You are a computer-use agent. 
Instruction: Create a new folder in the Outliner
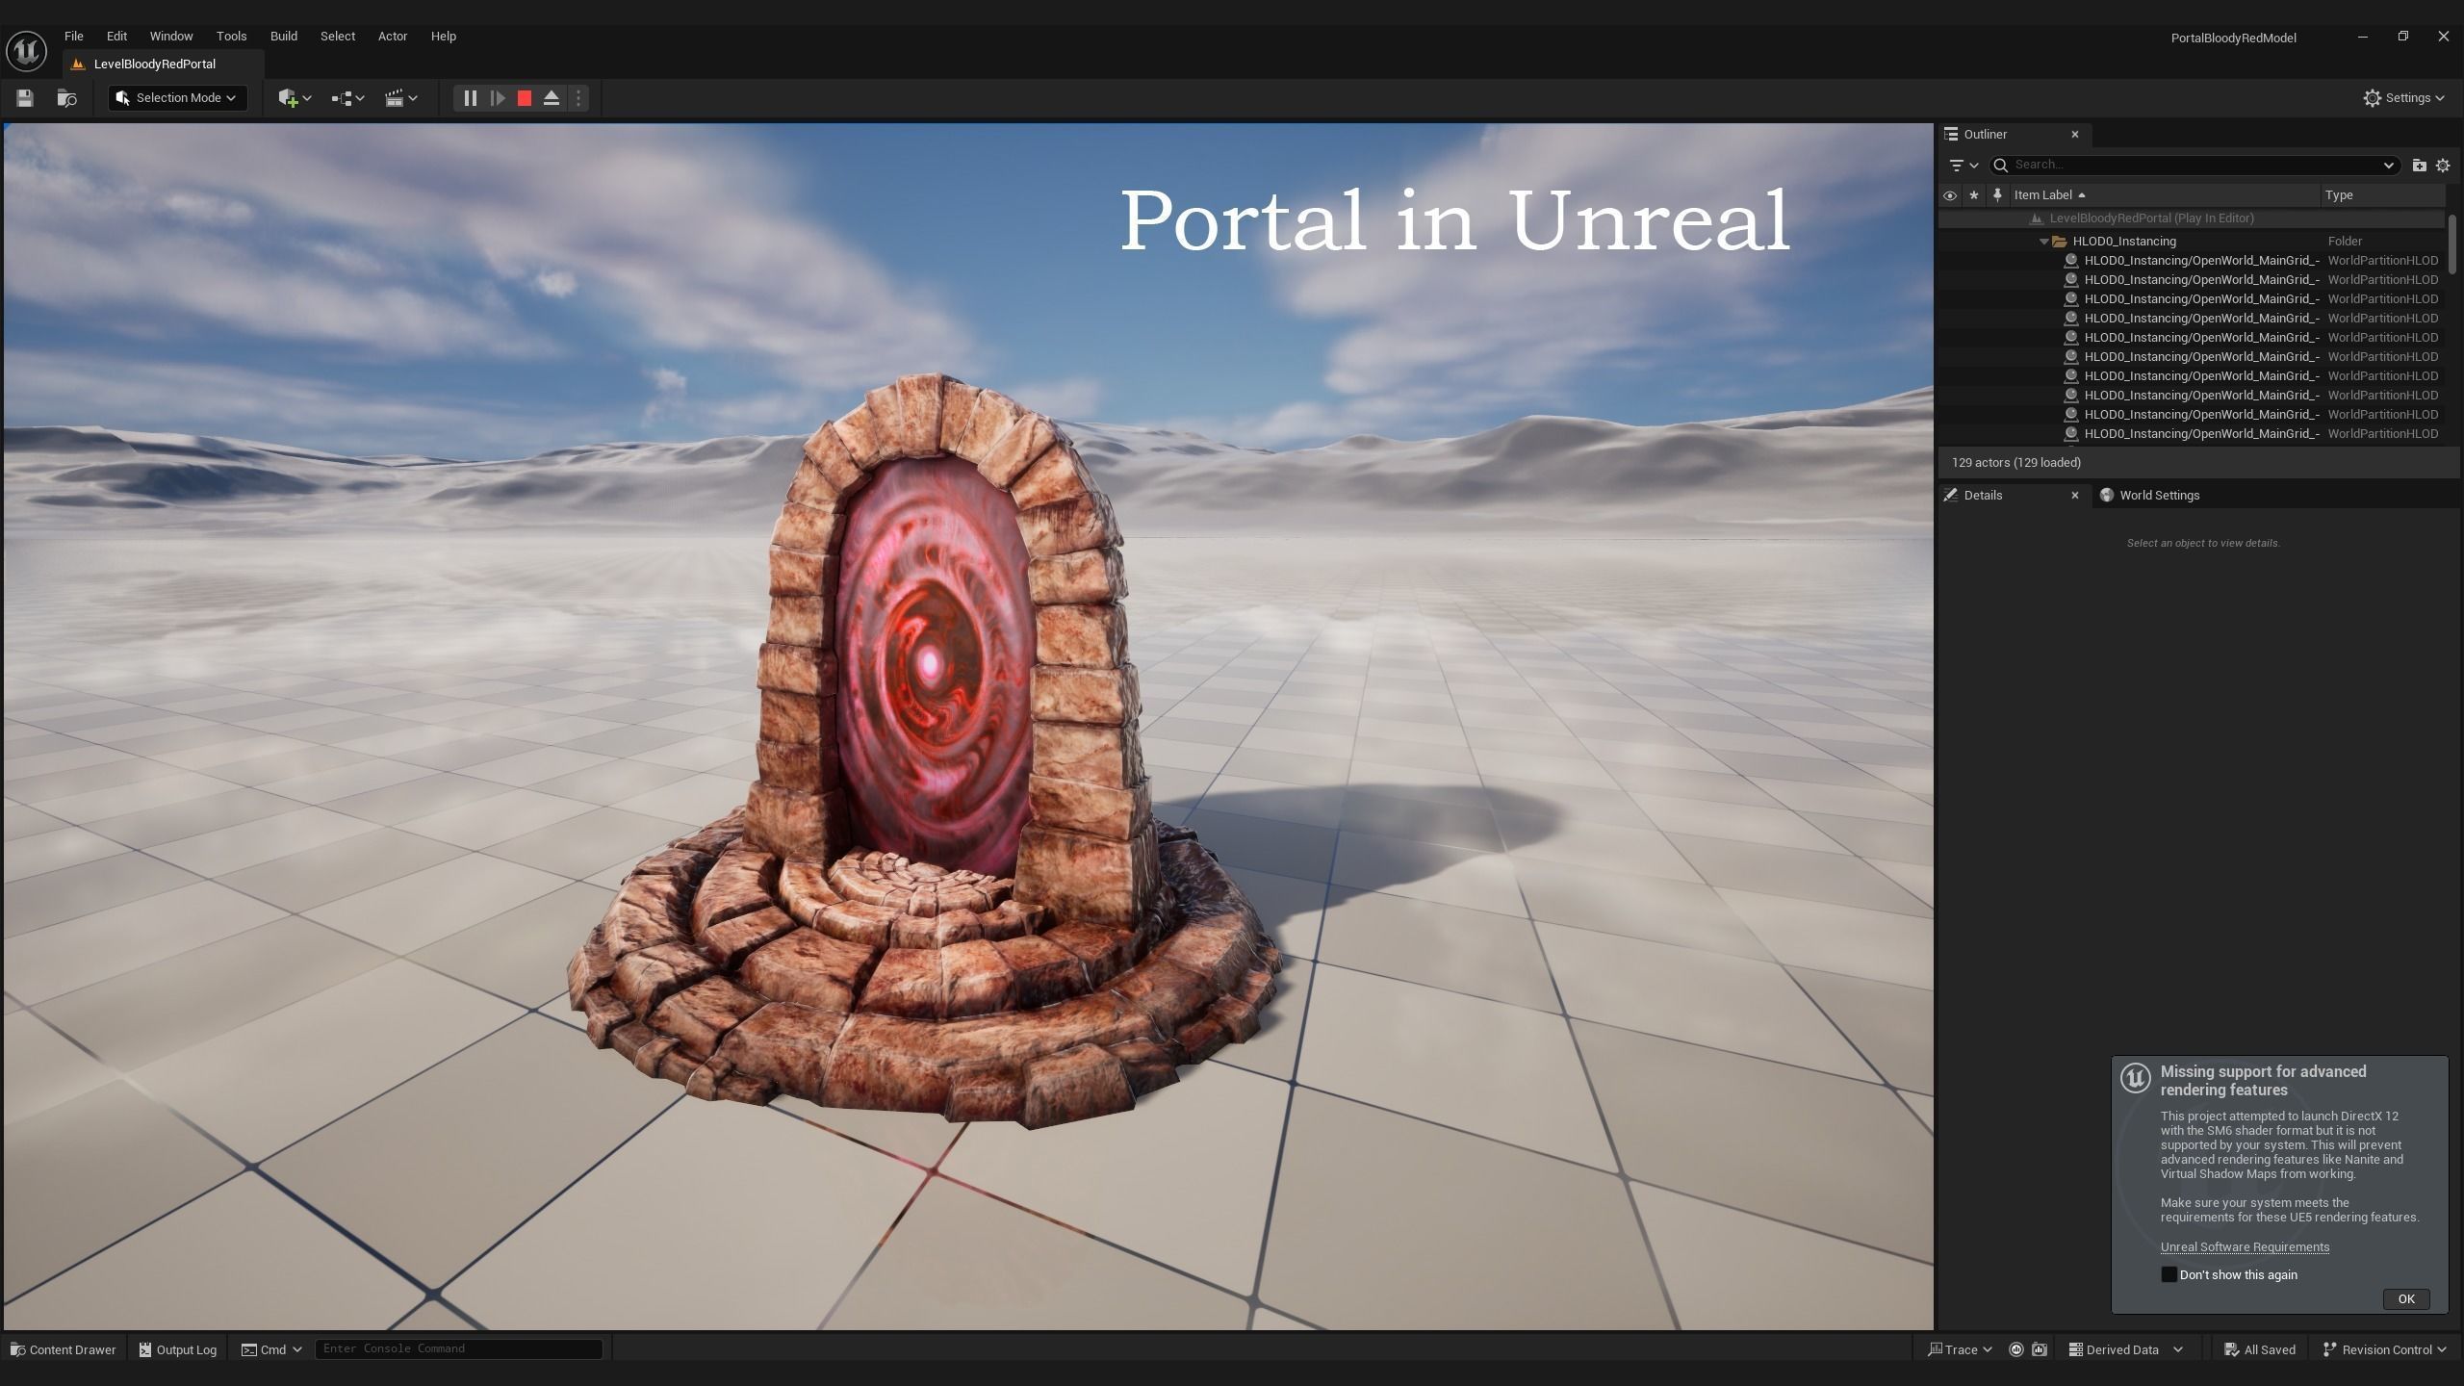click(x=2419, y=166)
